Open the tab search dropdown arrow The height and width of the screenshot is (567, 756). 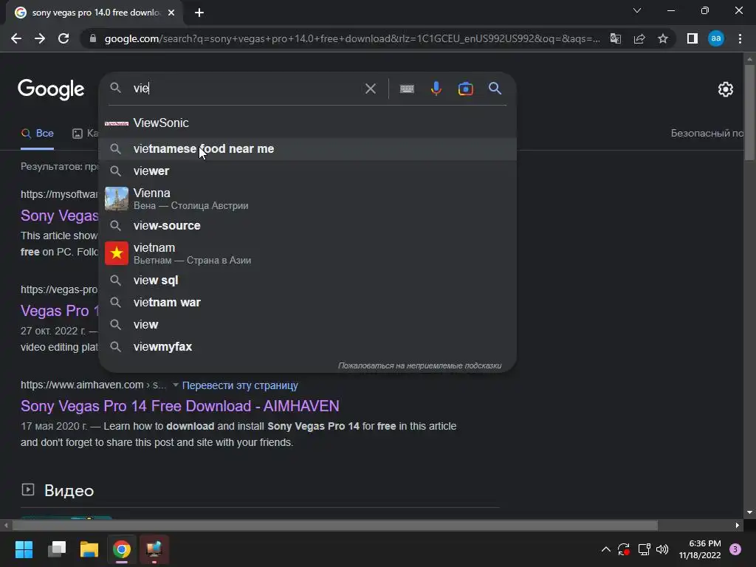pos(637,10)
